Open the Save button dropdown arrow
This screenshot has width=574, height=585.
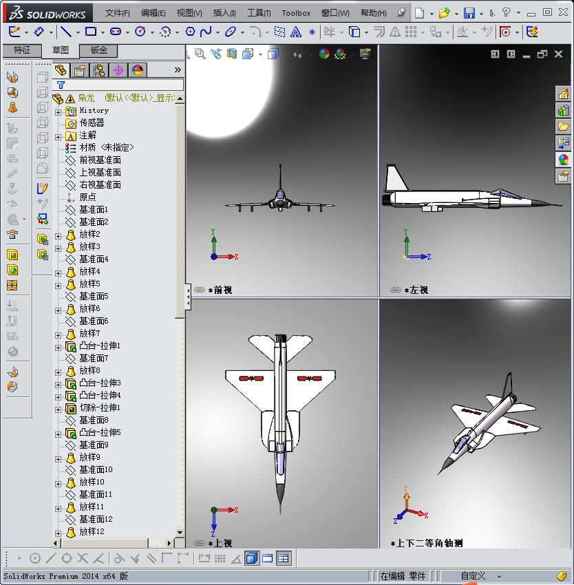(x=481, y=14)
